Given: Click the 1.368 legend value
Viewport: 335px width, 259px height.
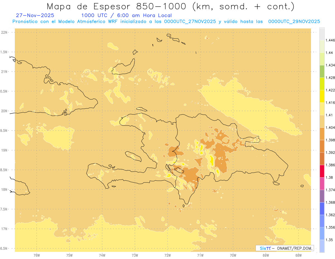Looking at the screenshot, I should click(330, 202).
